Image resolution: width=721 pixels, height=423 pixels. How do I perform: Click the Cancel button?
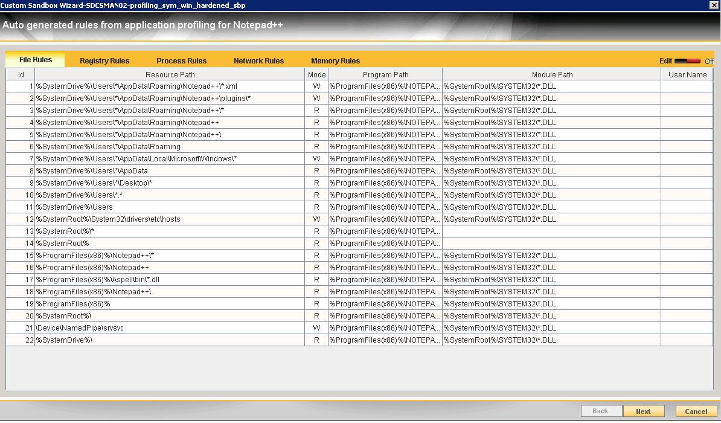[696, 411]
